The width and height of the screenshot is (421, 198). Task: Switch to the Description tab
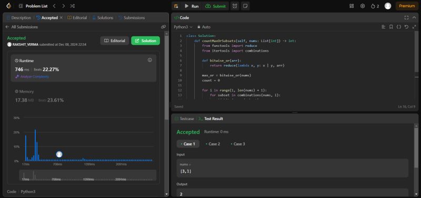point(18,18)
